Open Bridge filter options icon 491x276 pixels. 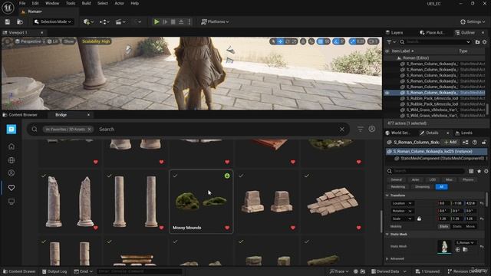point(360,129)
